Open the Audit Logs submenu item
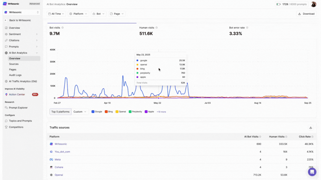Screen dimensions: 321x180 pos(15,75)
